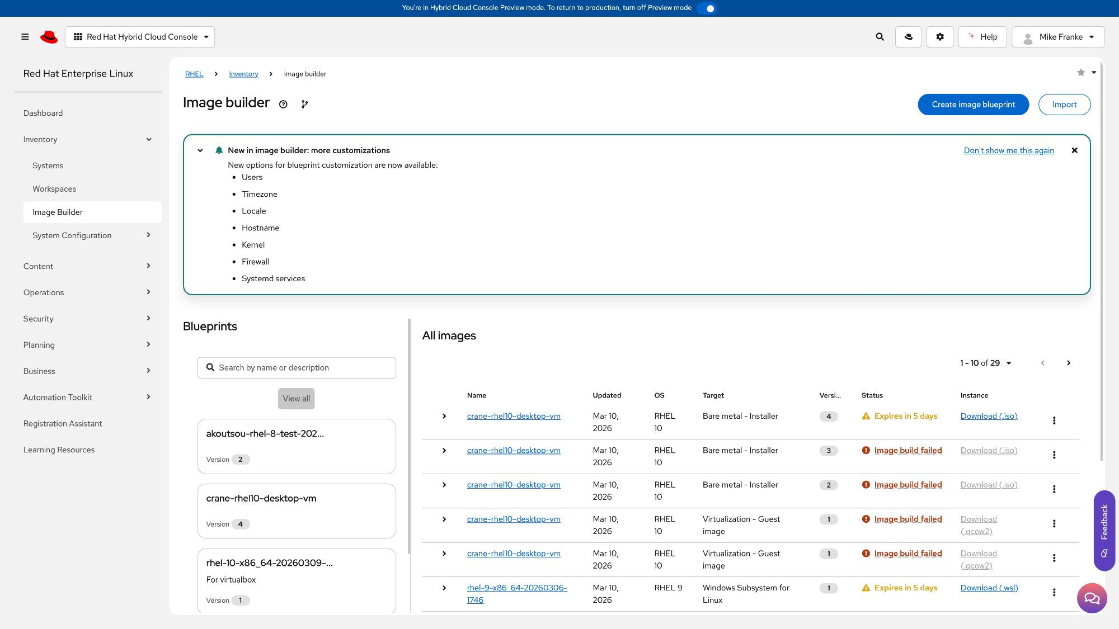Screen dimensions: 1119x629
Task: Click the favorite star icon
Action: click(1081, 73)
